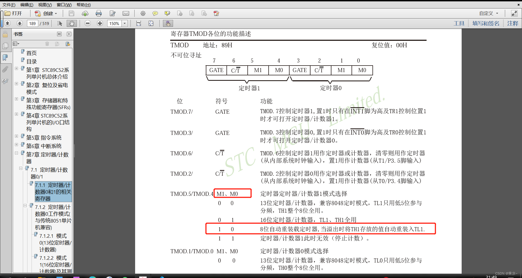Collapse bookmarks panel with double-arrow button
The width and height of the screenshot is (522, 278).
click(x=59, y=34)
